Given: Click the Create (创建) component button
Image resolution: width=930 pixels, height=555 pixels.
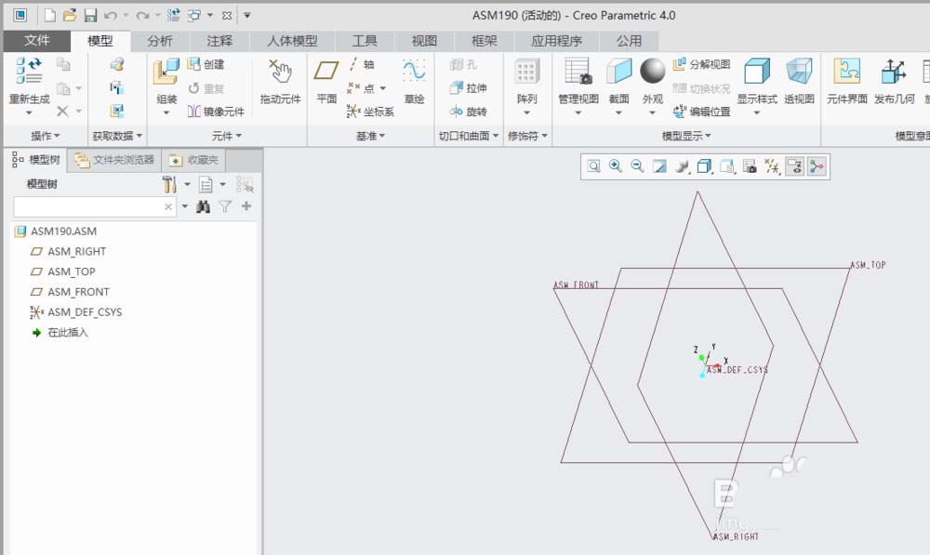Looking at the screenshot, I should pos(206,64).
